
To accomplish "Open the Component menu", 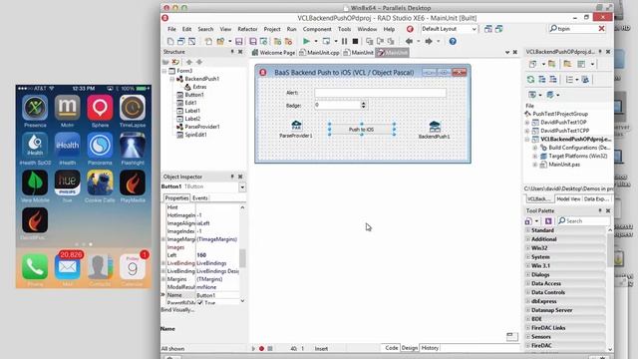I will (317, 29).
